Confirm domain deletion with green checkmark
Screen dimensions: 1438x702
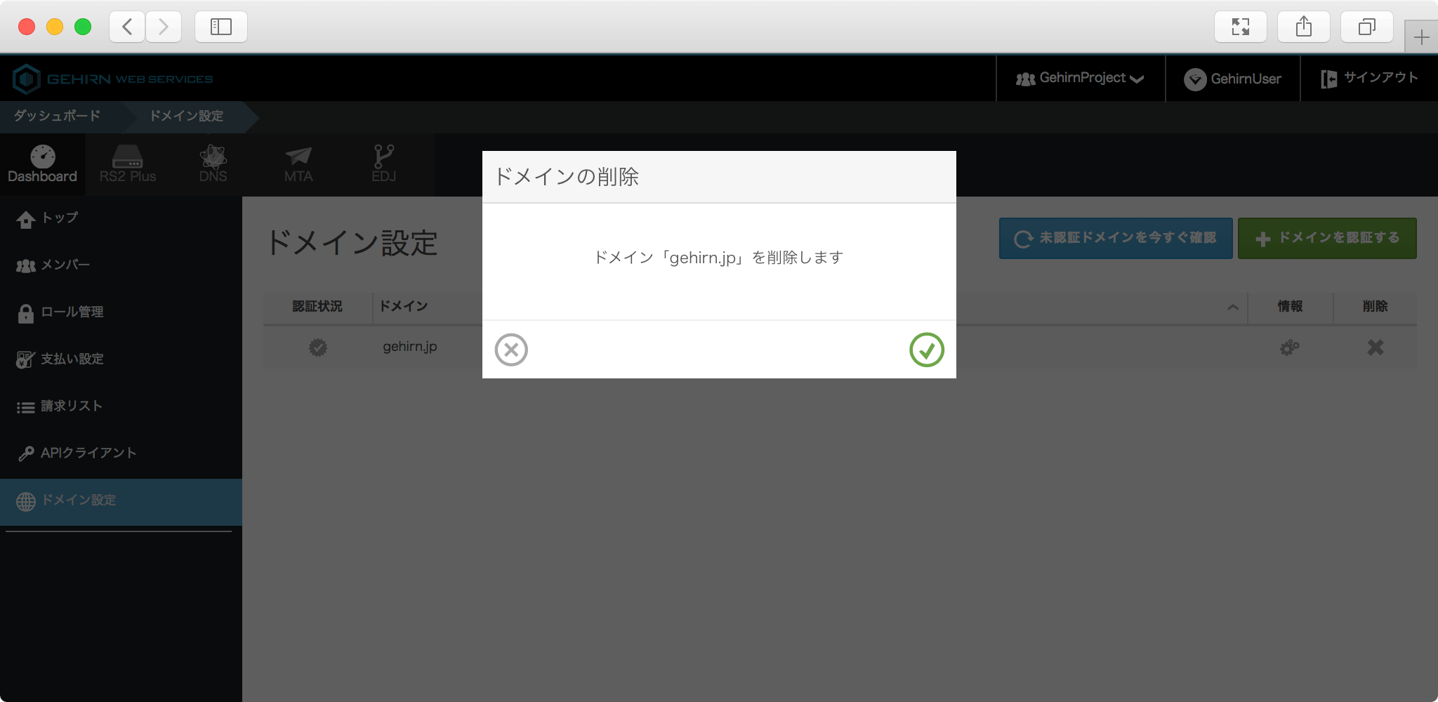[926, 350]
